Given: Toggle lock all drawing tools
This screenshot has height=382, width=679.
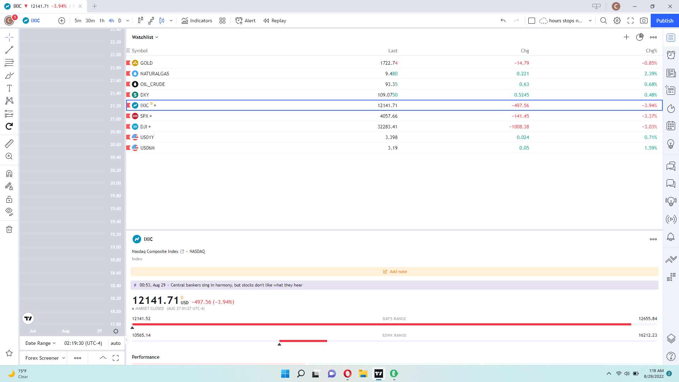Looking at the screenshot, I should pos(9,199).
